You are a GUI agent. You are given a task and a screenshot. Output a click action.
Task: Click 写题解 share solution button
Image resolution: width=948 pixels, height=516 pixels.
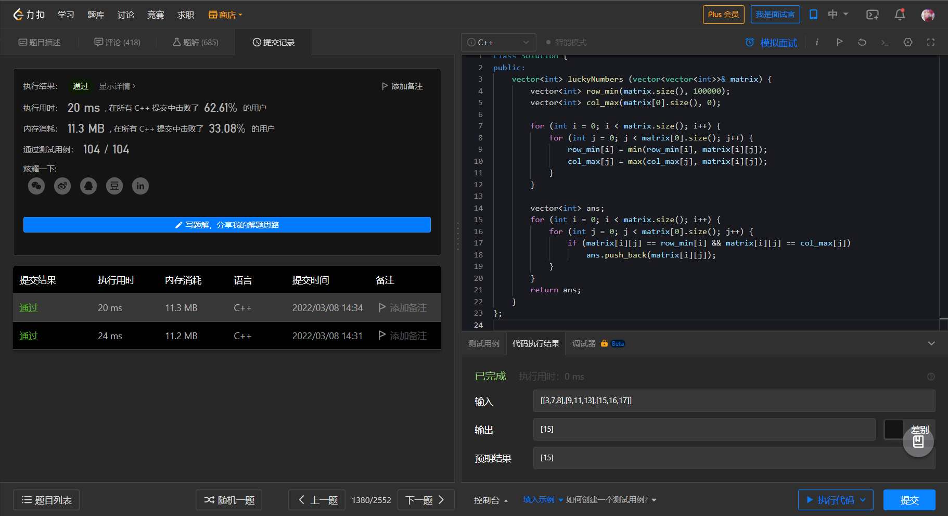227,225
